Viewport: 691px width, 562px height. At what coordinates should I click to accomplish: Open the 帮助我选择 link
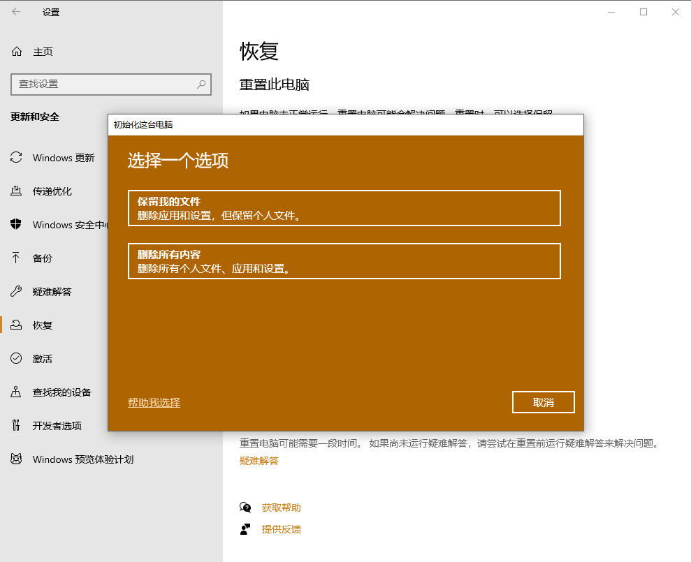154,403
